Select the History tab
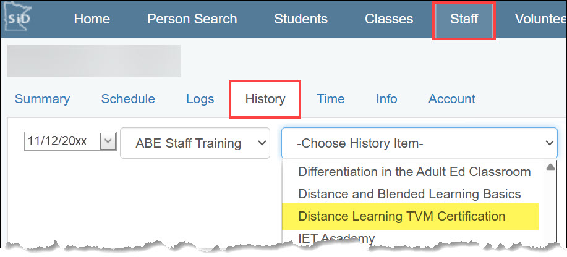The height and width of the screenshot is (257, 567). [265, 99]
